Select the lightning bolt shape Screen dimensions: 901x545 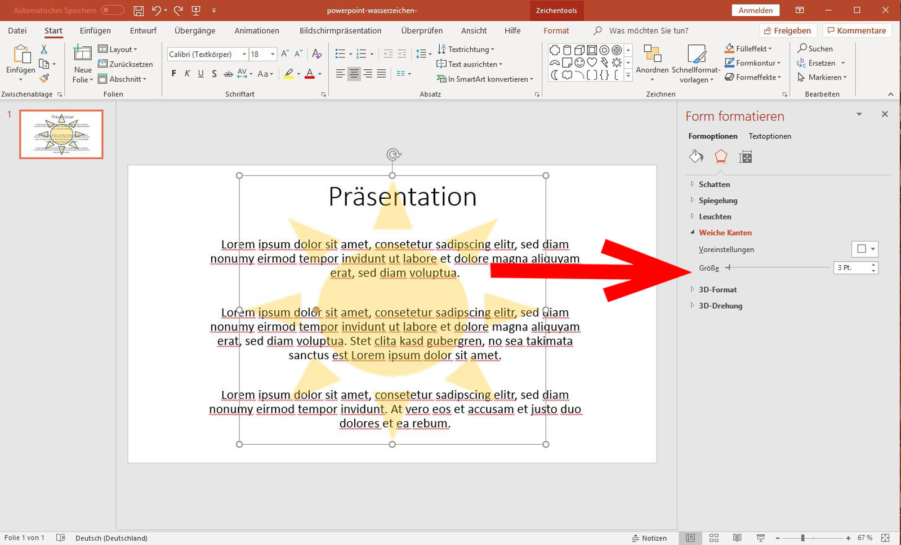click(604, 62)
